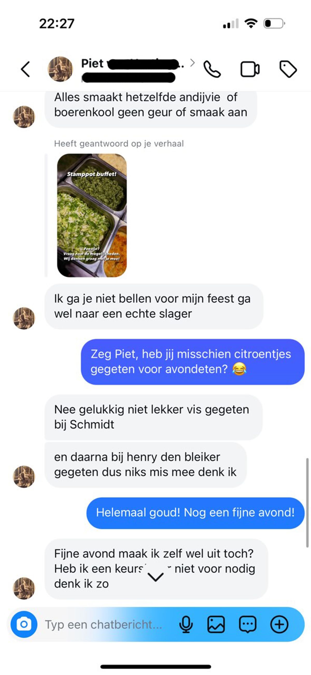This screenshot has height=675, width=311.
Task: Open the photo gallery picker icon
Action: coord(216,624)
